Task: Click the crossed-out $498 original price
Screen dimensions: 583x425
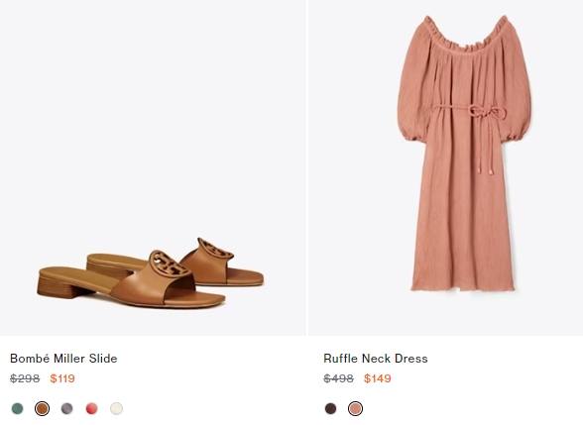Action: pos(338,378)
